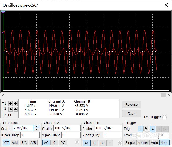Screen dimensions: 172x147
Task: Click the X pos.(Div) field
Action: [30, 135]
